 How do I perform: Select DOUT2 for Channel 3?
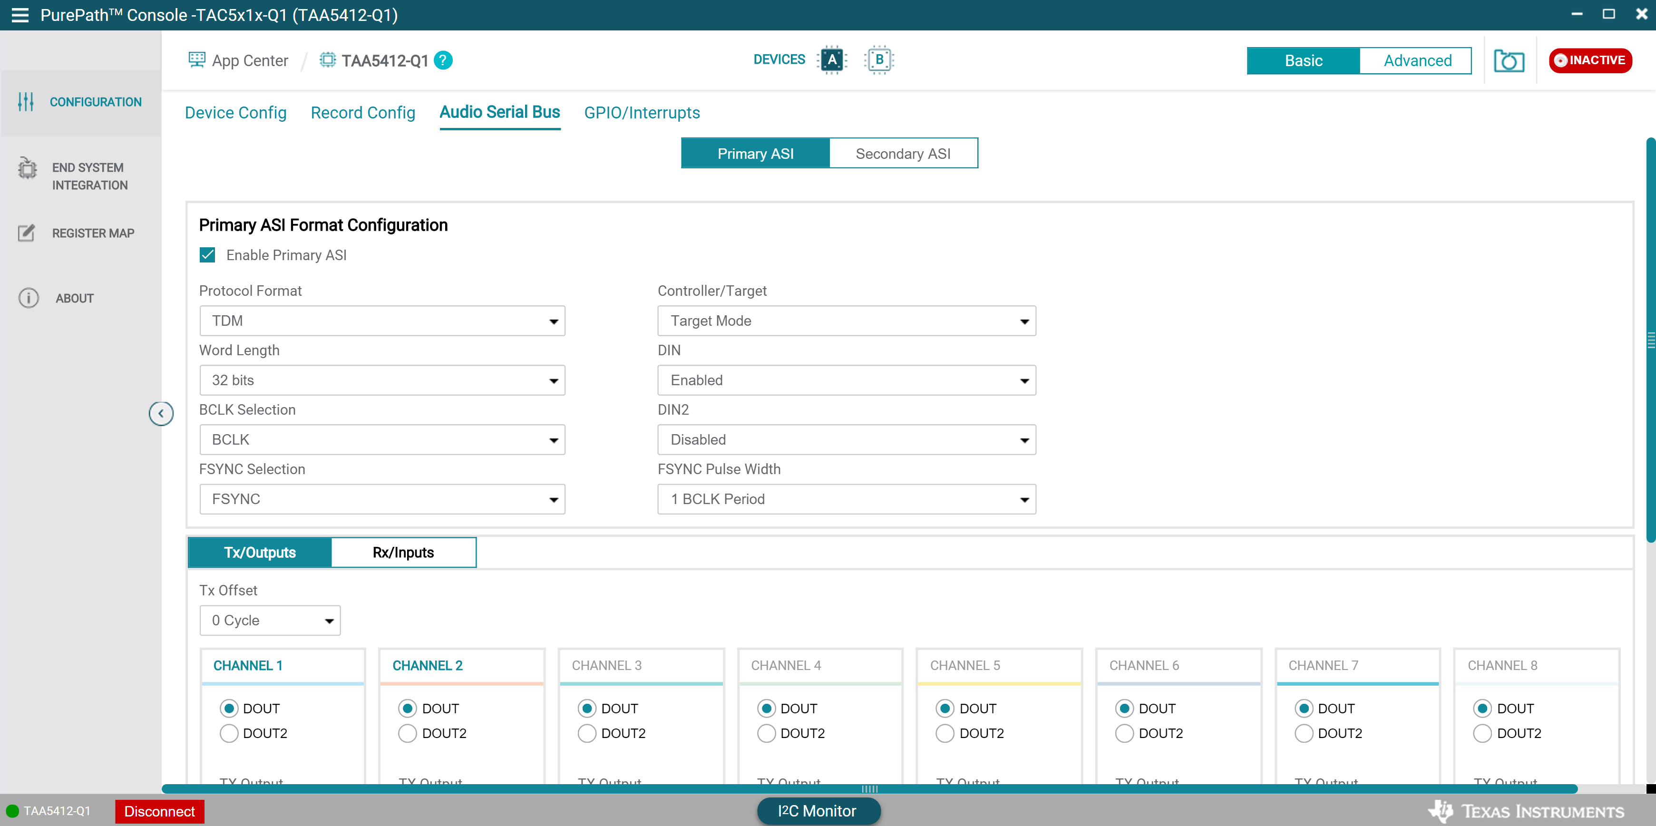click(587, 733)
